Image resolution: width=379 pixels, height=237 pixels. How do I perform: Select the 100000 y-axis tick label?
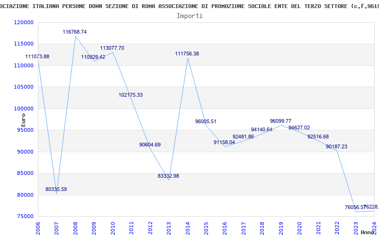[24, 109]
